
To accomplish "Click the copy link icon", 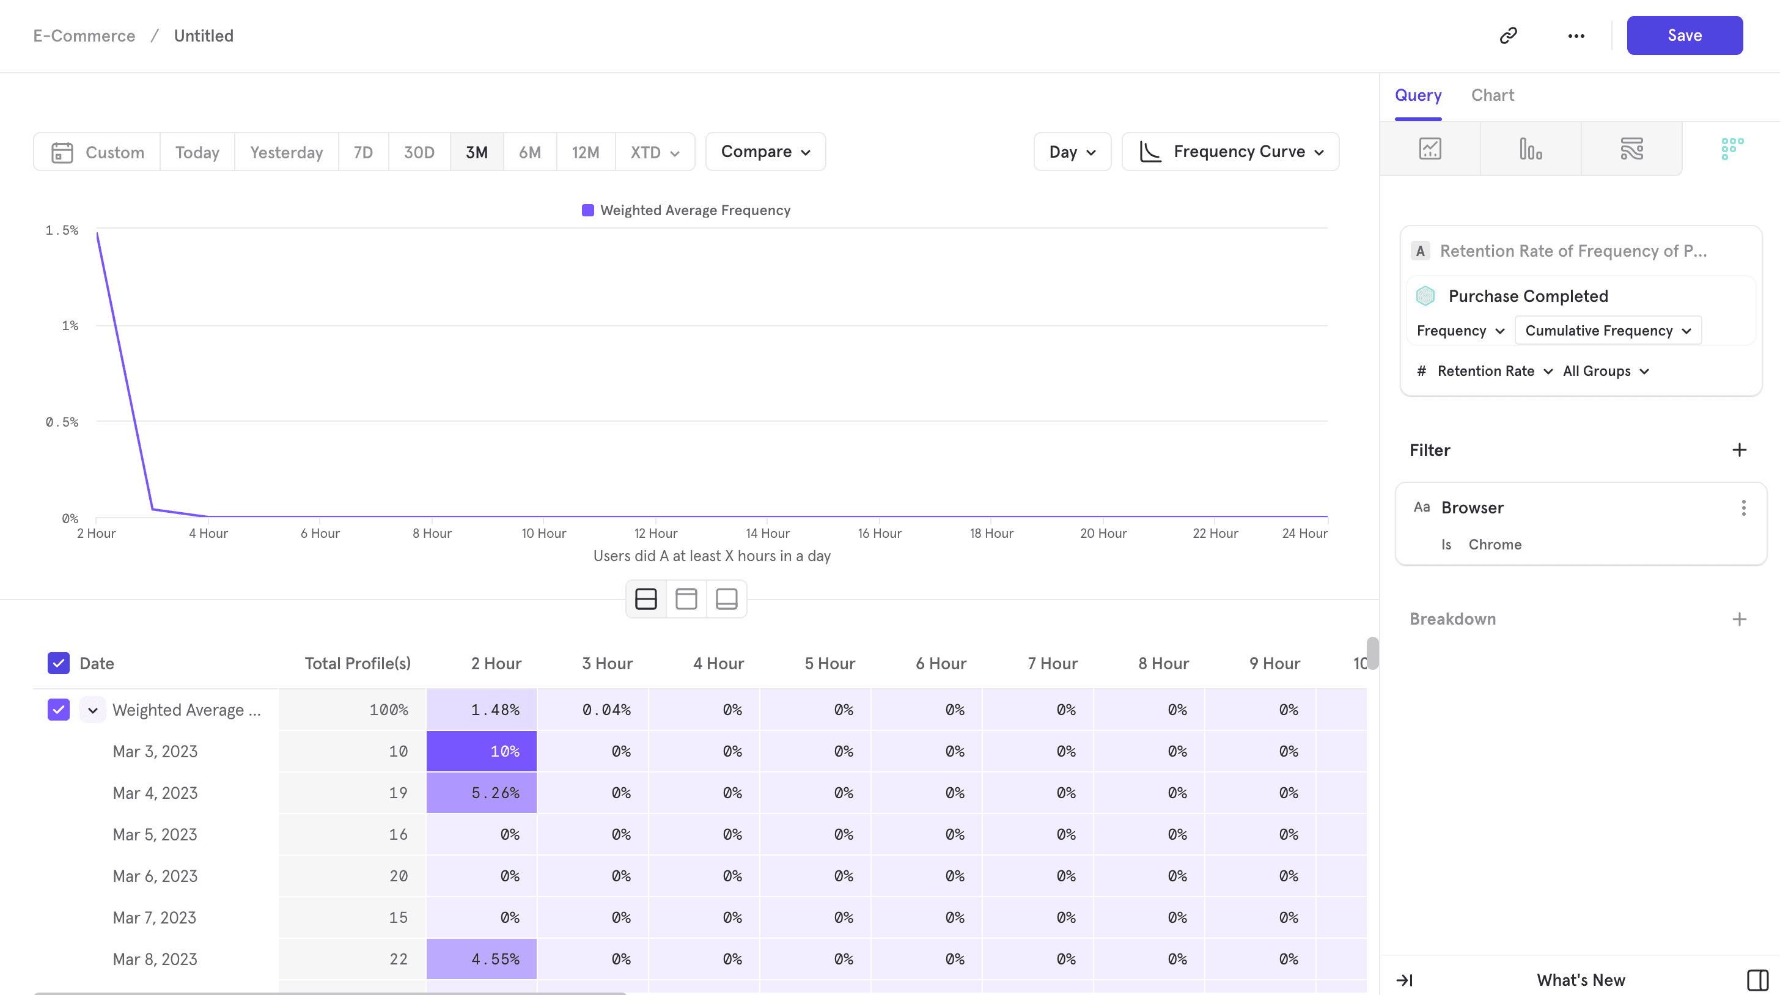I will tap(1508, 35).
